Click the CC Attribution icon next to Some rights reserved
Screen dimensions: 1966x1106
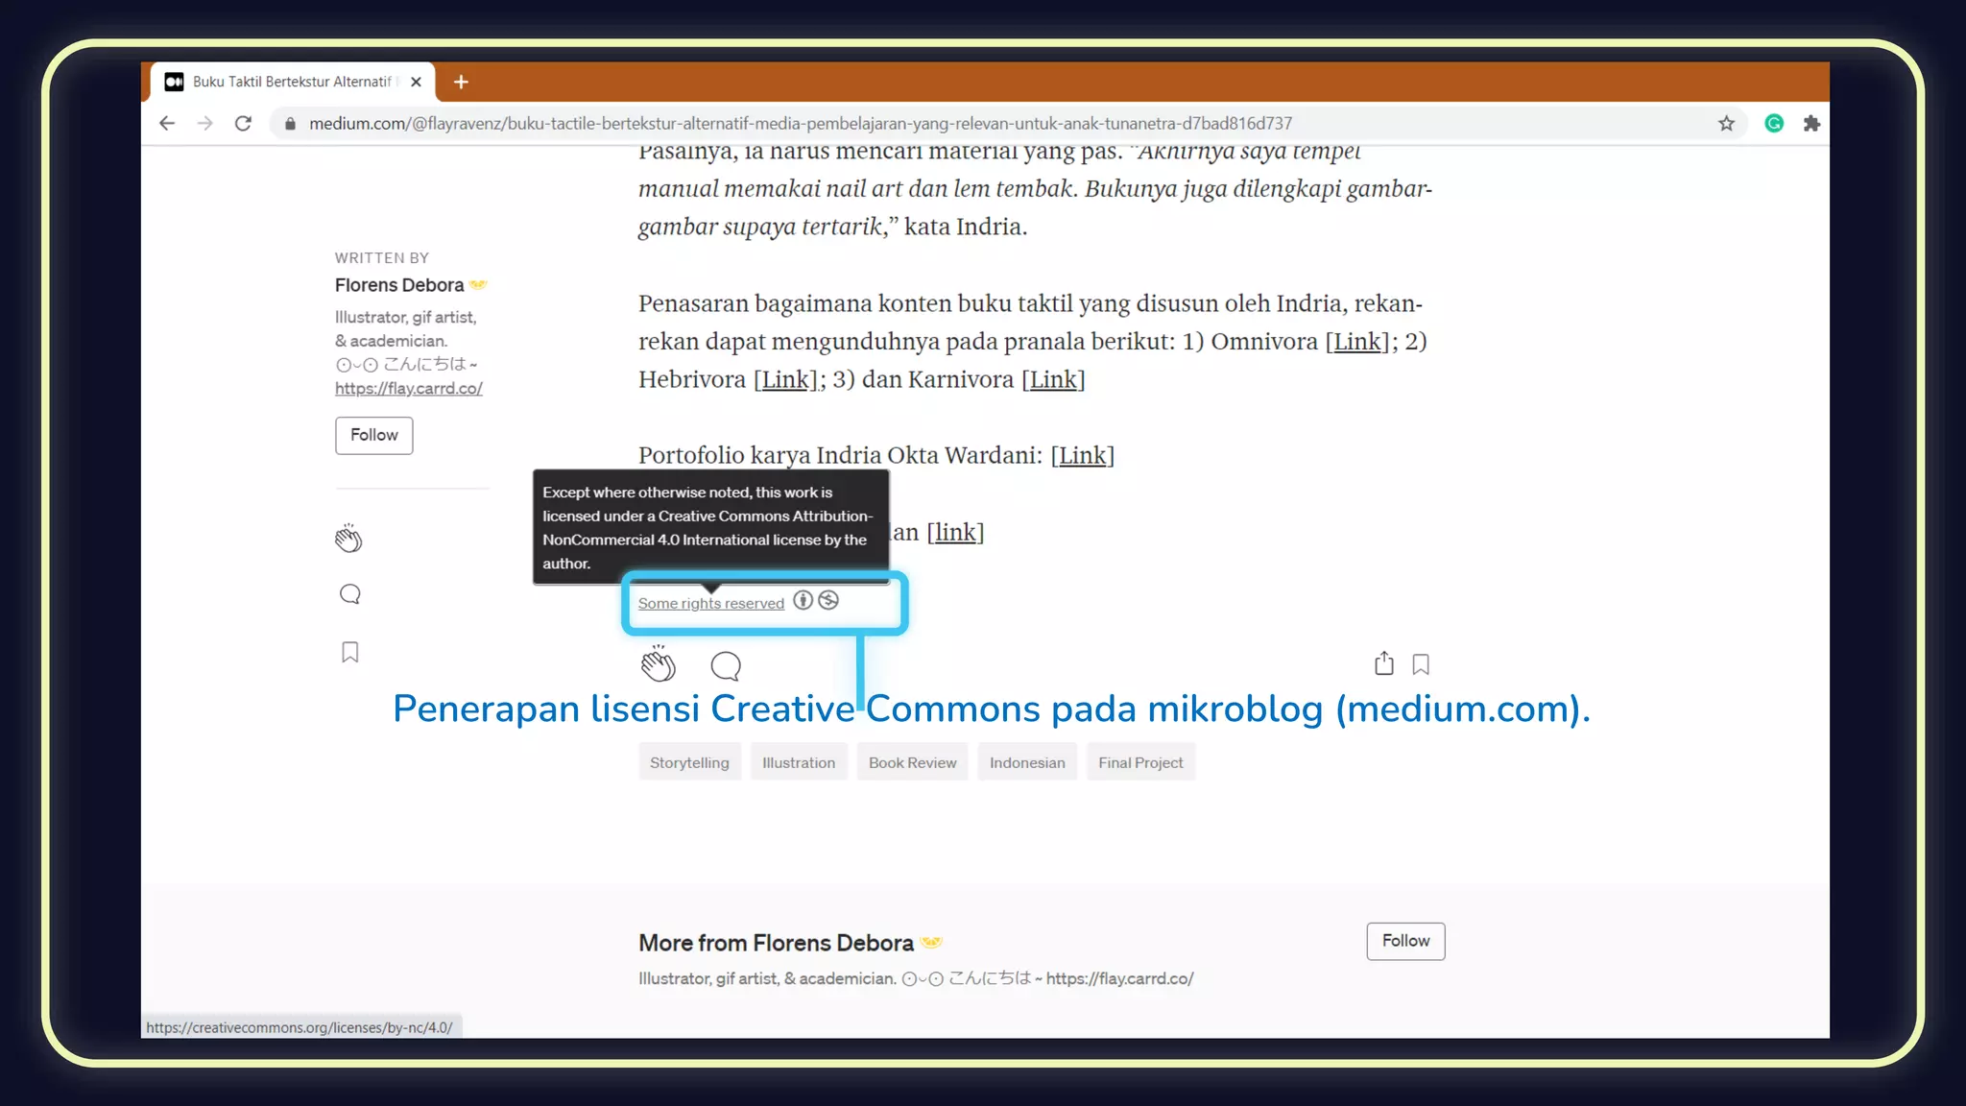[803, 600]
